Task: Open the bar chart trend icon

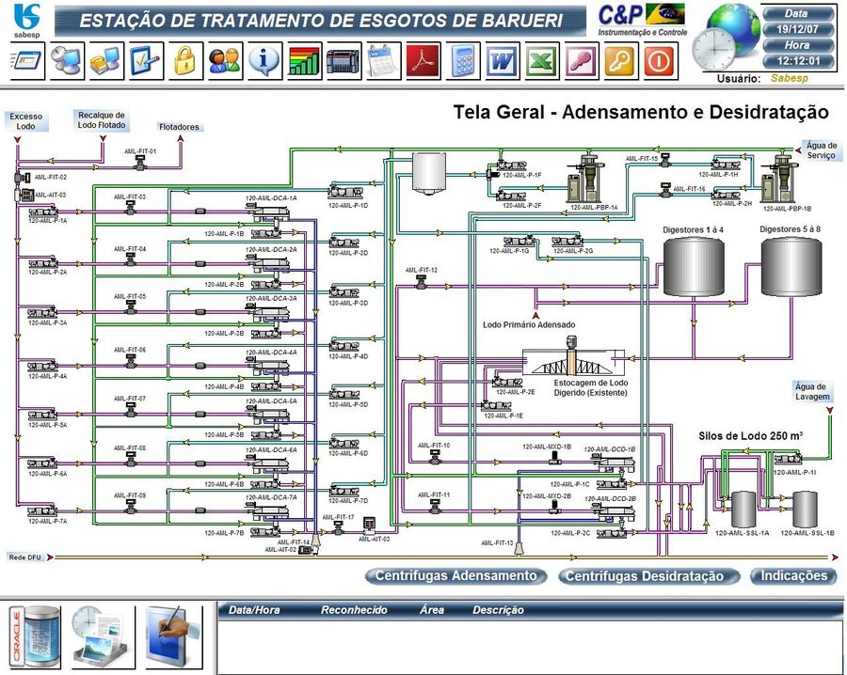Action: pos(304,61)
